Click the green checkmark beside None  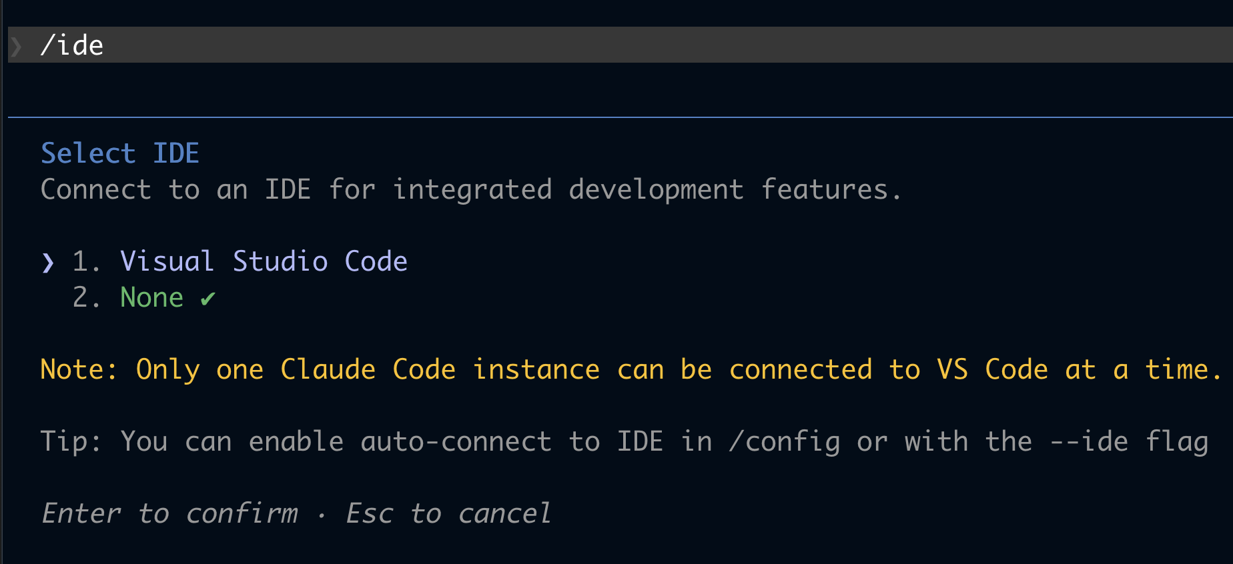(x=208, y=299)
